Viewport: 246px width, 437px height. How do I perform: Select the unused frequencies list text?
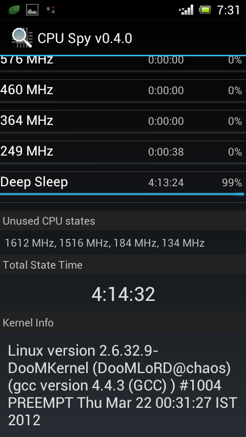click(x=105, y=243)
